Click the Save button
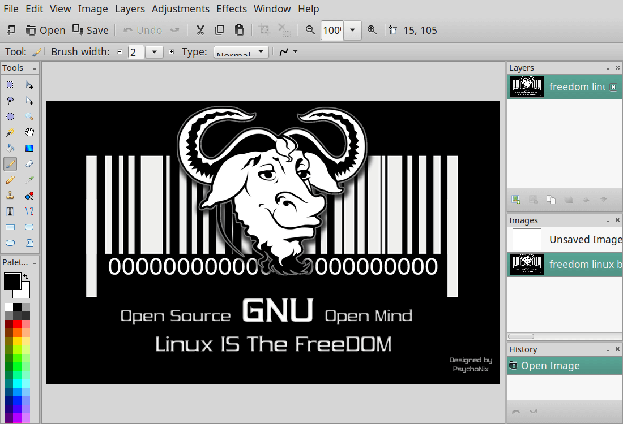 pyautogui.click(x=91, y=31)
